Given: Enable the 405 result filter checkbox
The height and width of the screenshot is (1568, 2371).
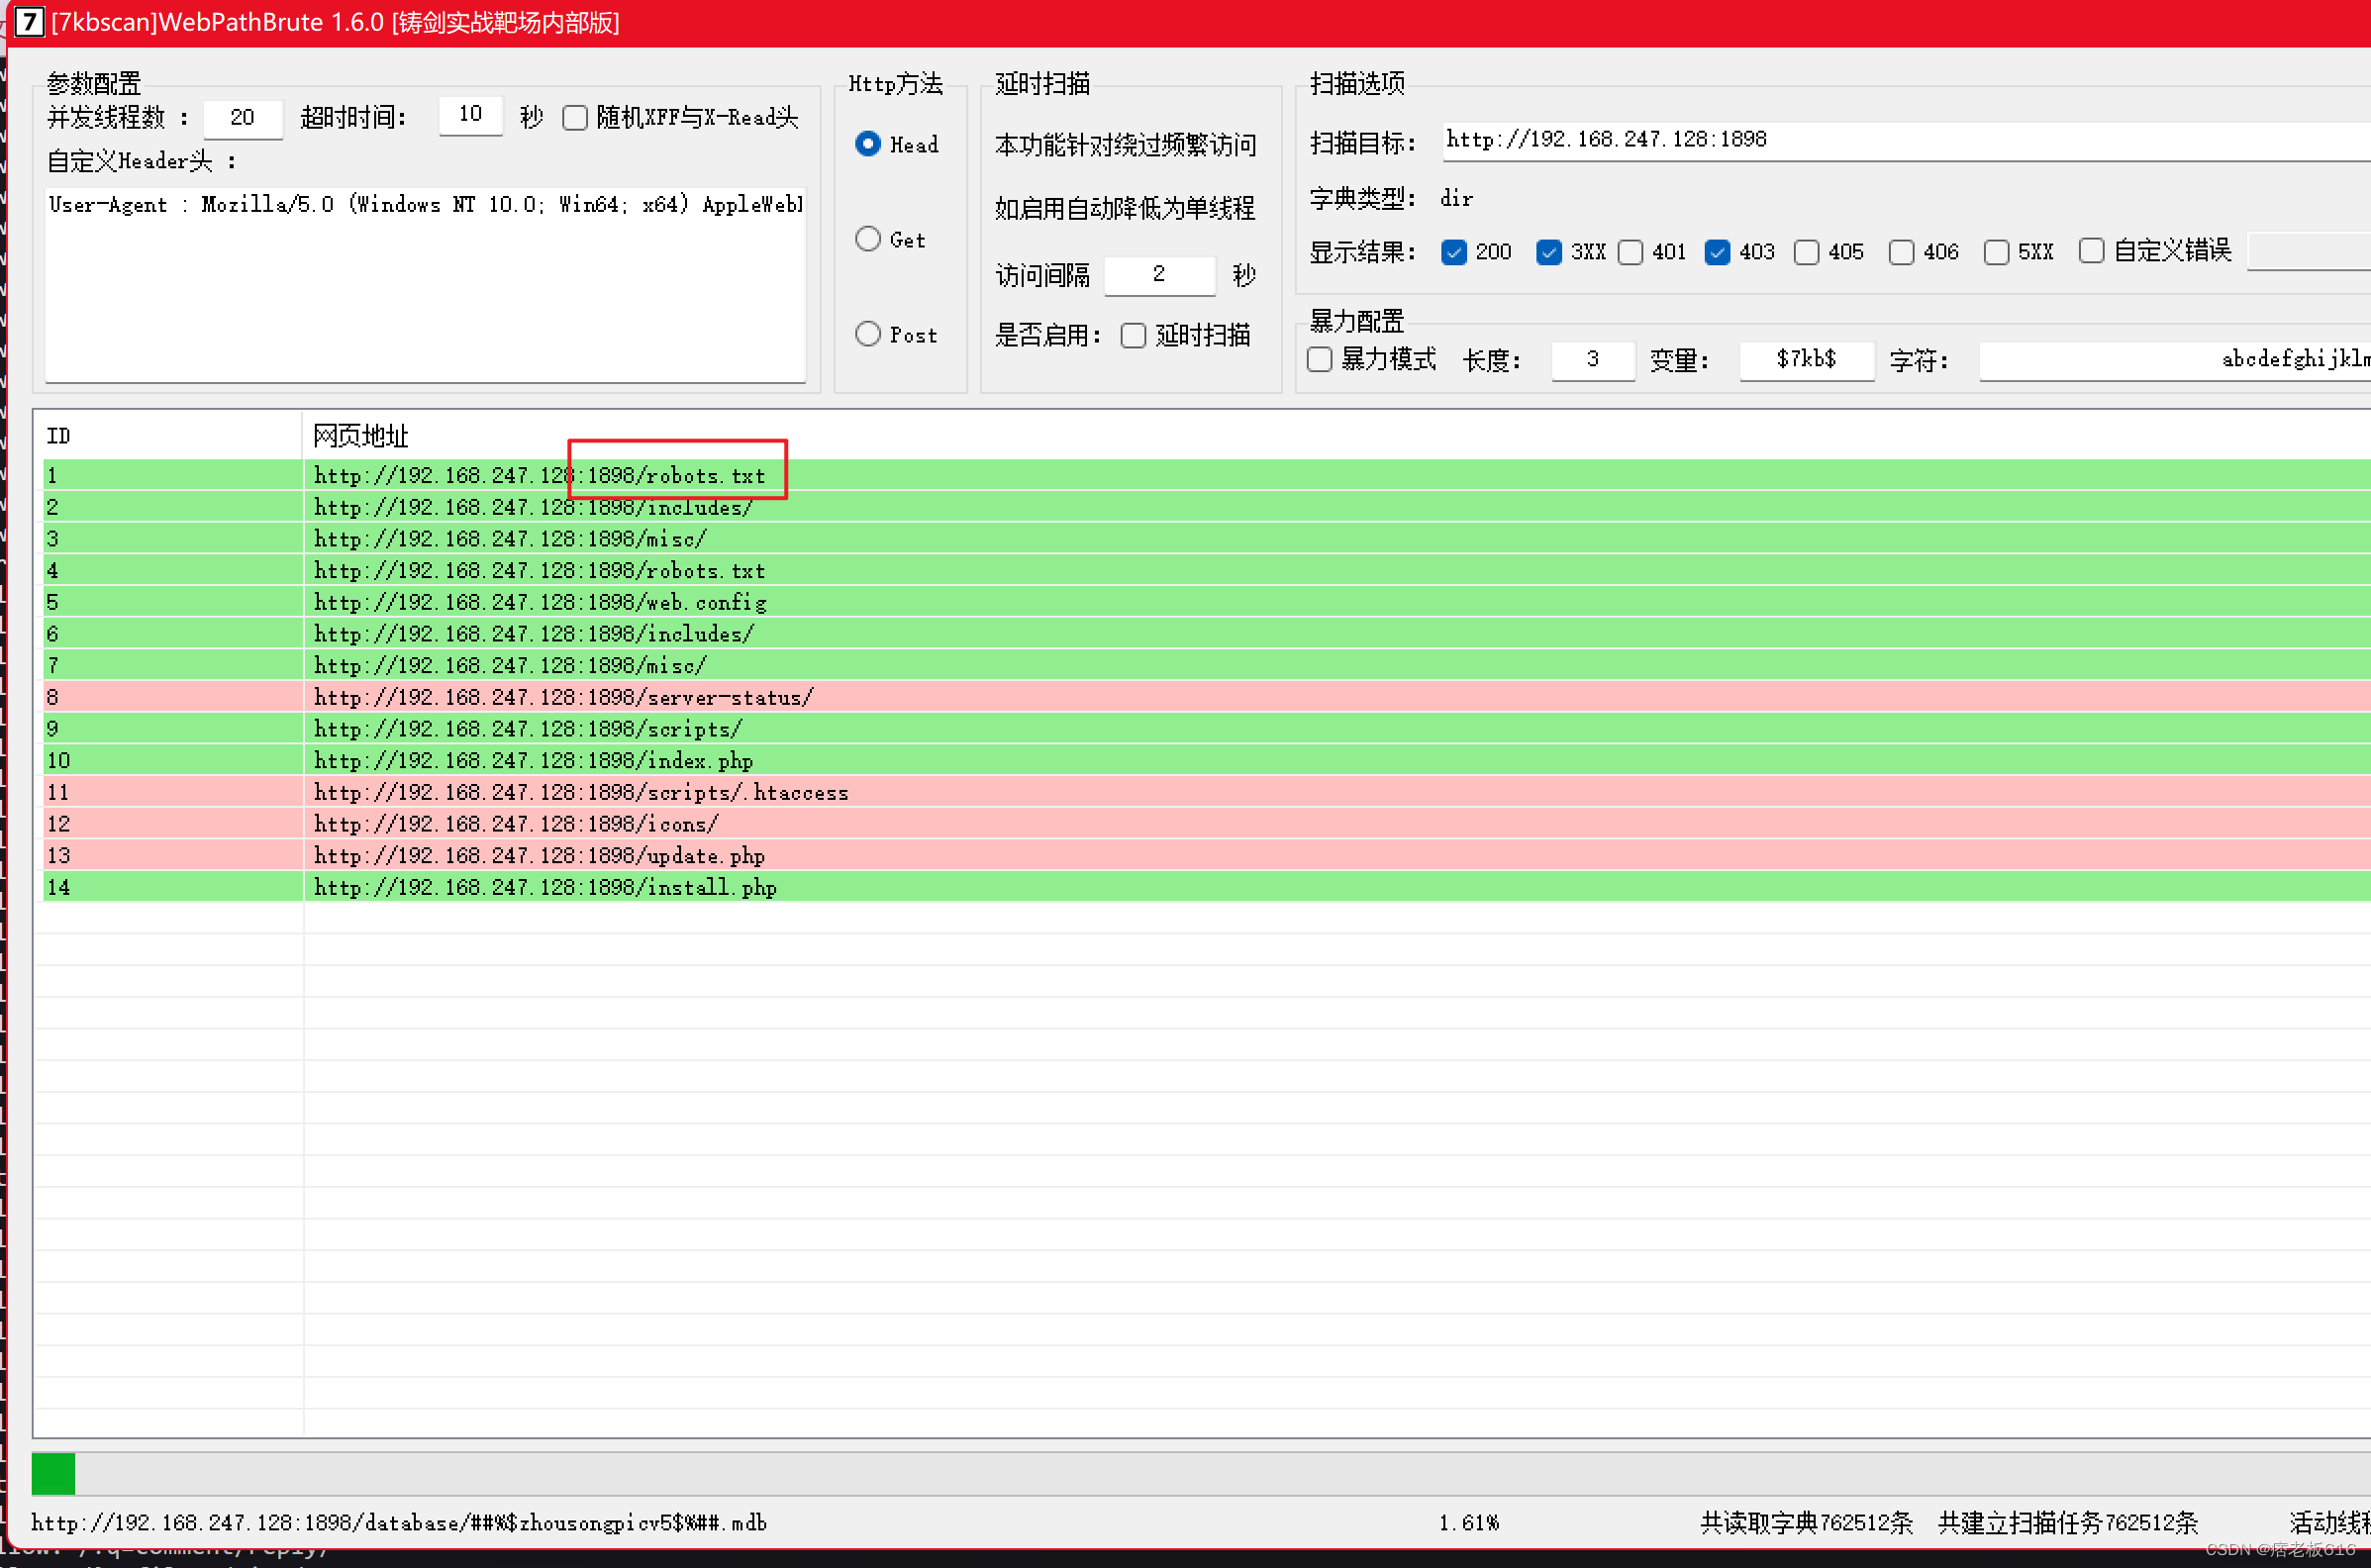Looking at the screenshot, I should (x=1807, y=252).
